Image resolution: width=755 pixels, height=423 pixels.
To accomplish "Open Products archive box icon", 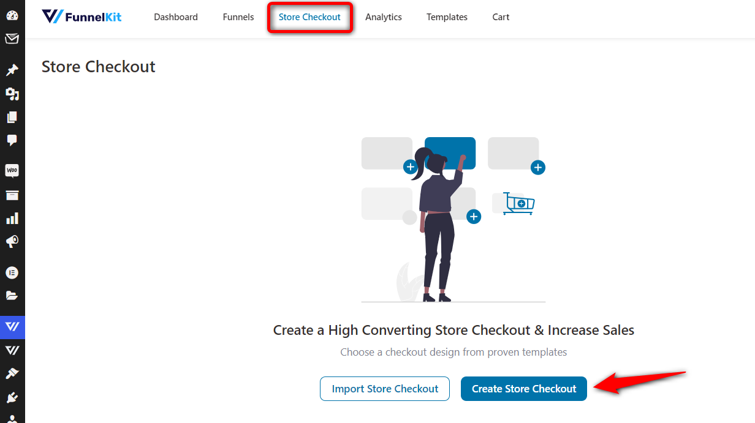I will pos(12,195).
